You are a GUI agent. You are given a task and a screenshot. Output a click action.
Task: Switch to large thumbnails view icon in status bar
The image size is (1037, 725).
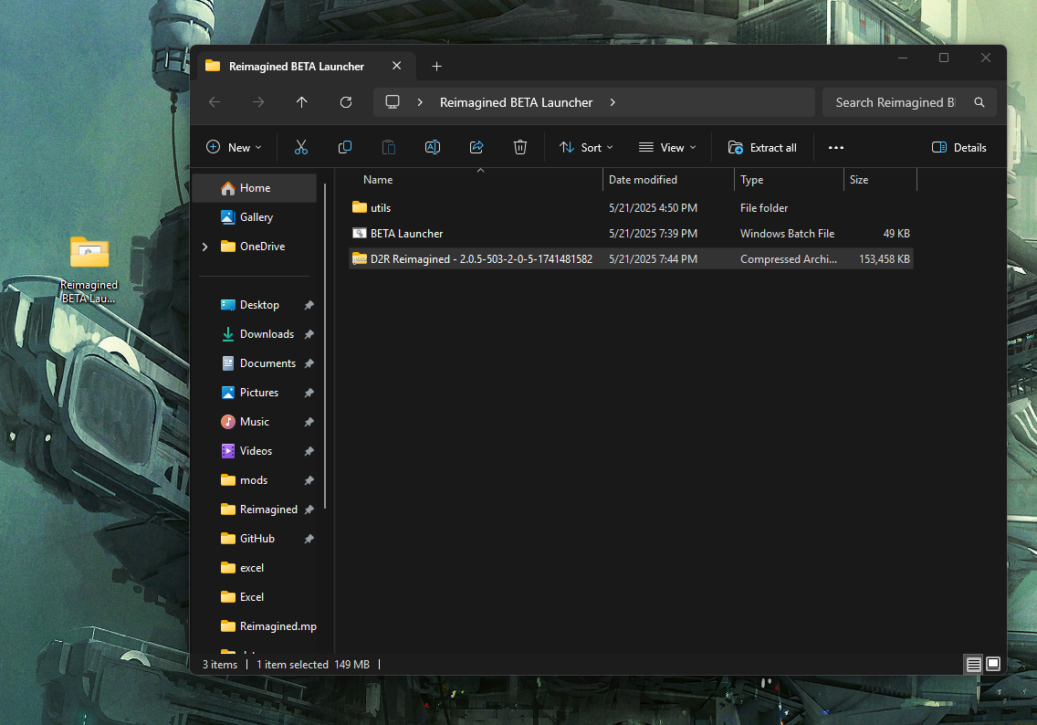(993, 664)
